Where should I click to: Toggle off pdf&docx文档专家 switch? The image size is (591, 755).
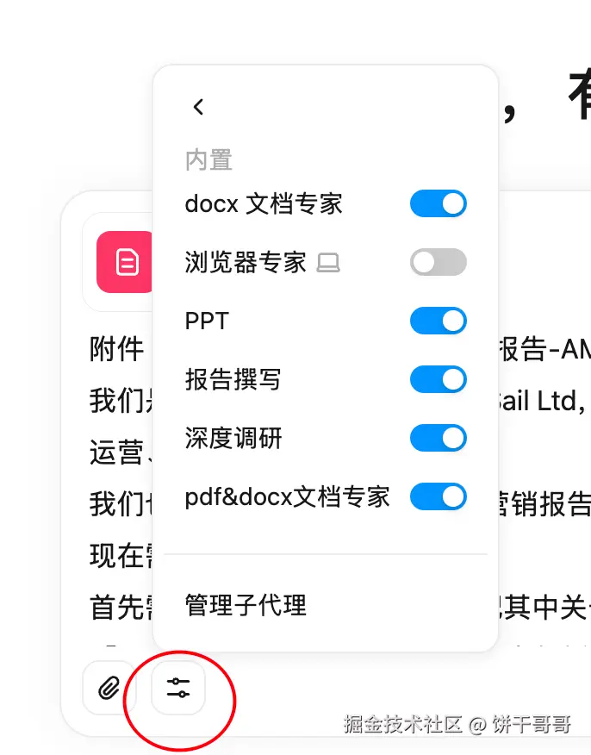pyautogui.click(x=438, y=496)
